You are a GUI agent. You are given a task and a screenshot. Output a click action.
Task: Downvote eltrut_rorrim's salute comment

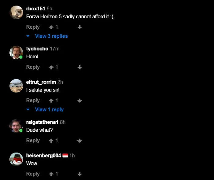click(79, 101)
